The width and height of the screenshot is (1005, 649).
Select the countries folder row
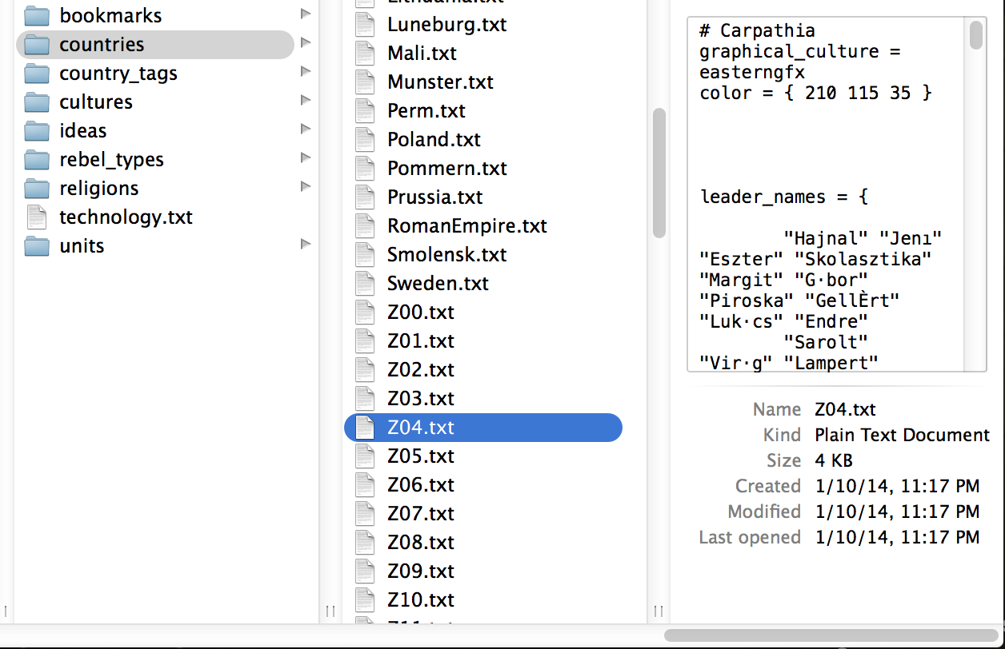pos(155,45)
